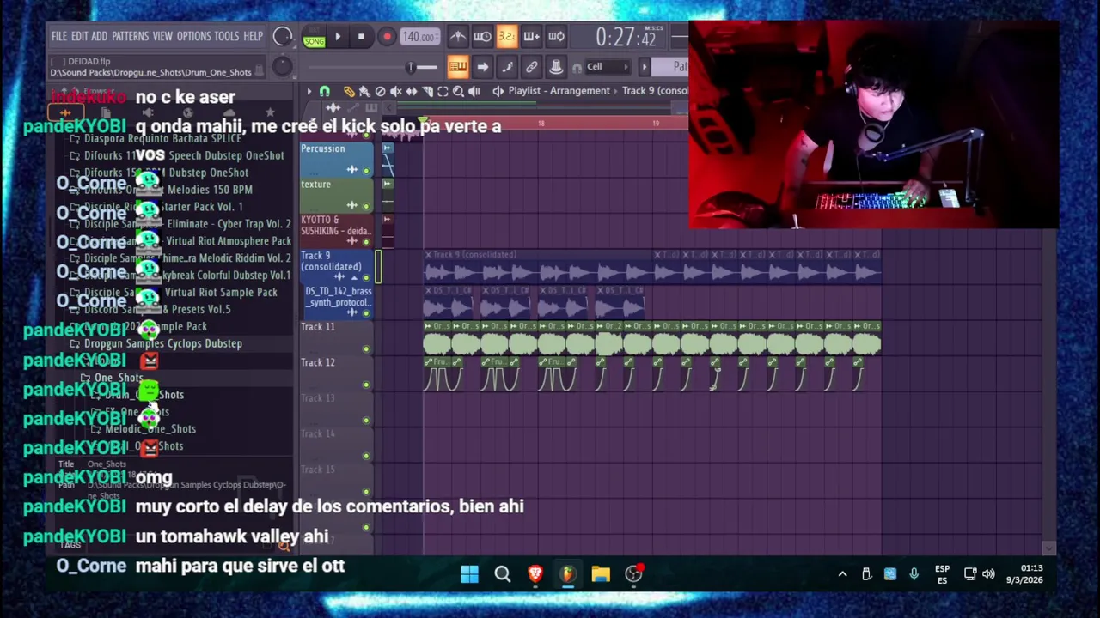Image resolution: width=1100 pixels, height=618 pixels.
Task: Open the FILE menu
Action: click(x=58, y=36)
